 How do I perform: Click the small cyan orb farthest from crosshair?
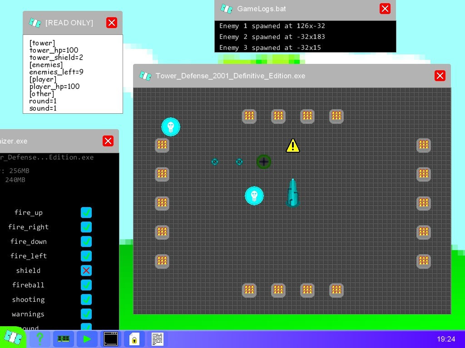(x=215, y=162)
